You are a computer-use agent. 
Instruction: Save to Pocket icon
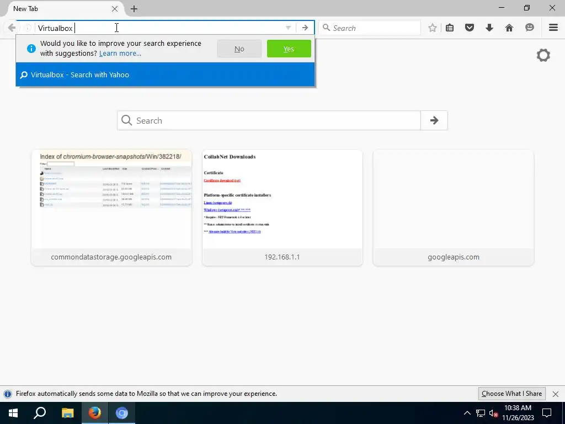[469, 28]
